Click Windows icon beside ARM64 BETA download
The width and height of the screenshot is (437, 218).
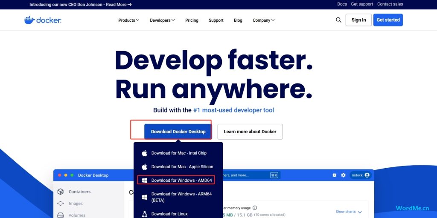click(144, 197)
